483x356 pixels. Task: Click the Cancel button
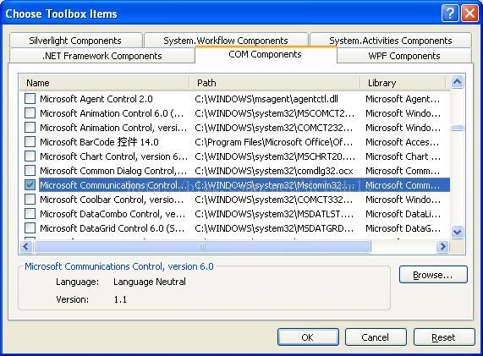[376, 337]
